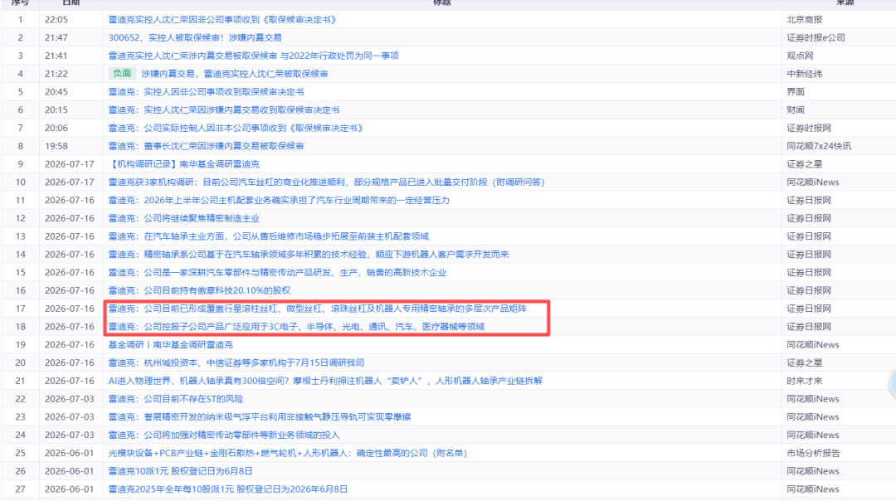Open '雷迪克：精密轴承系公司基于在汽车轴承领域...' link
The height and width of the screenshot is (501, 896).
tap(309, 254)
